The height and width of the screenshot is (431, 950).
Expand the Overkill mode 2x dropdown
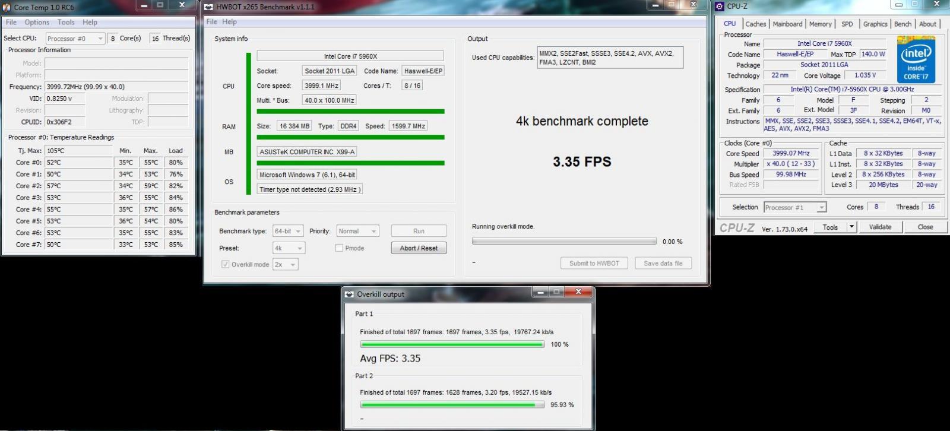[x=285, y=265]
